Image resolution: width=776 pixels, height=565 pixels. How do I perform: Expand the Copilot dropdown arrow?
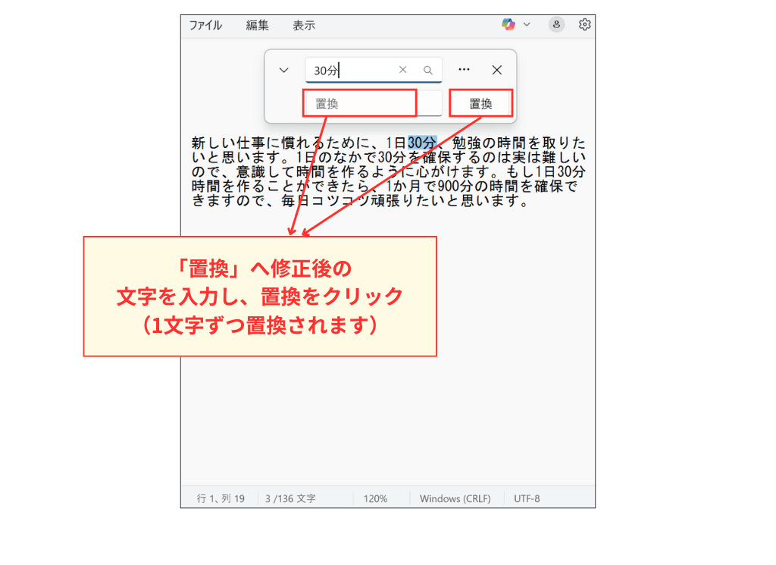pos(527,25)
